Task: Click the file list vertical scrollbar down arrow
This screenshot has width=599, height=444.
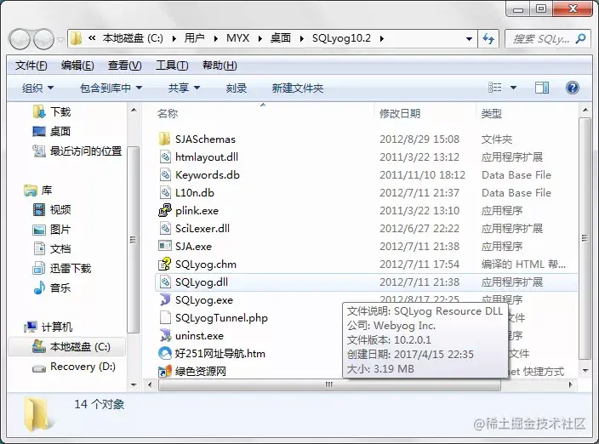Action: [x=585, y=370]
